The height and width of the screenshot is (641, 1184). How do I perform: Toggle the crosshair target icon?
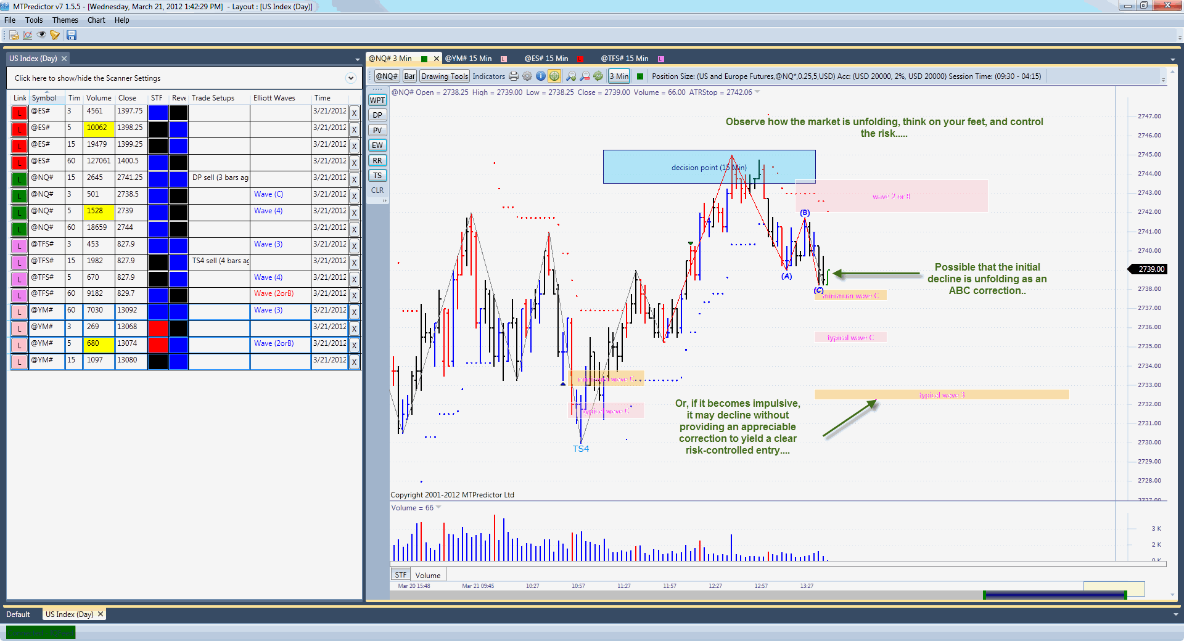tap(554, 76)
